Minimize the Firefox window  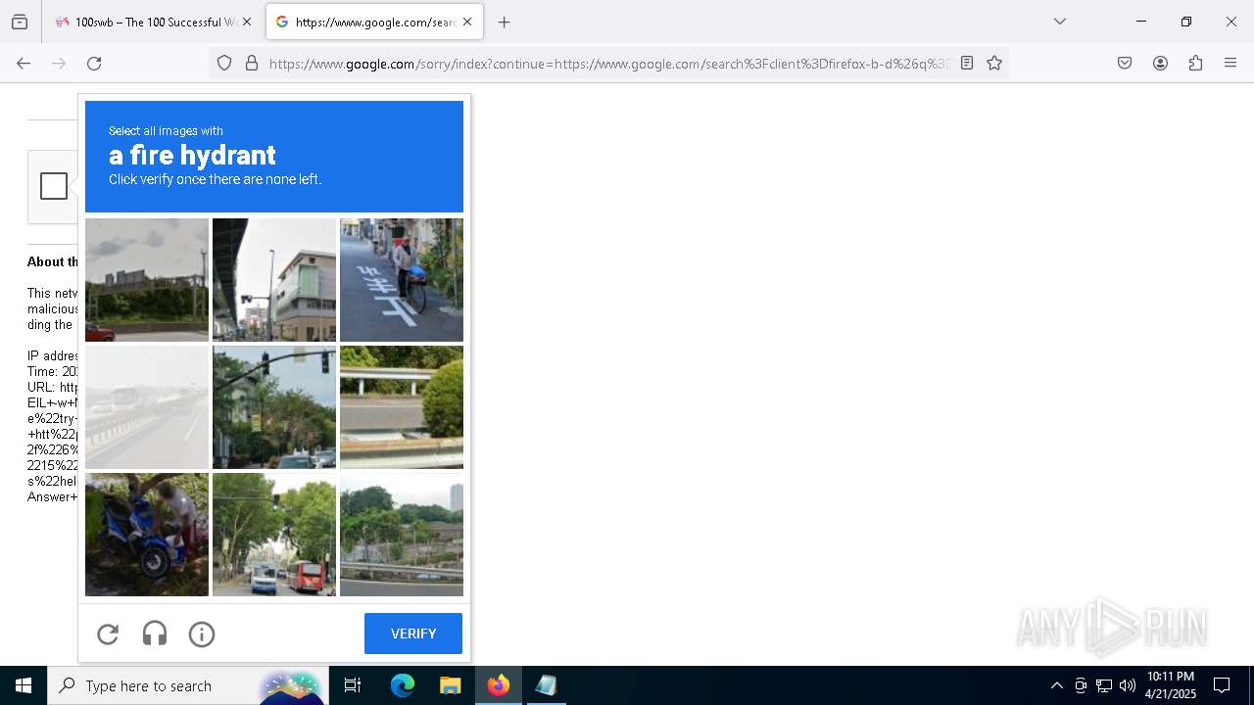(x=1141, y=22)
